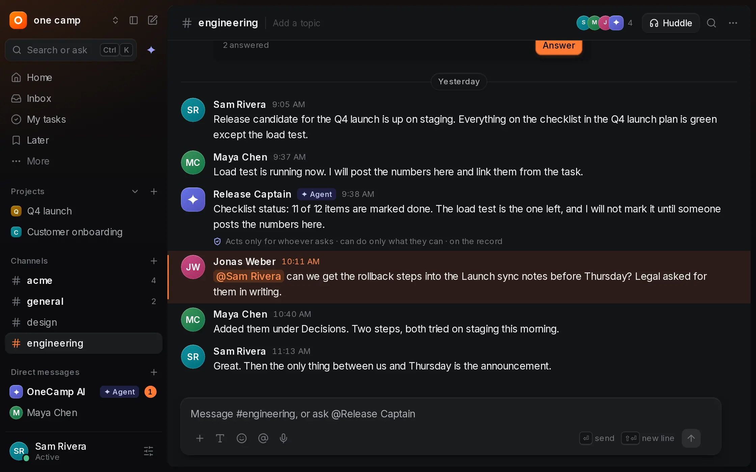Switch to the design channel
Image resolution: width=756 pixels, height=472 pixels.
(84, 322)
